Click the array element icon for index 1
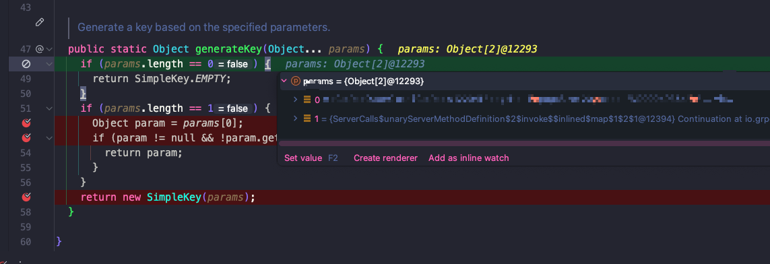This screenshot has width=770, height=264. (x=307, y=119)
